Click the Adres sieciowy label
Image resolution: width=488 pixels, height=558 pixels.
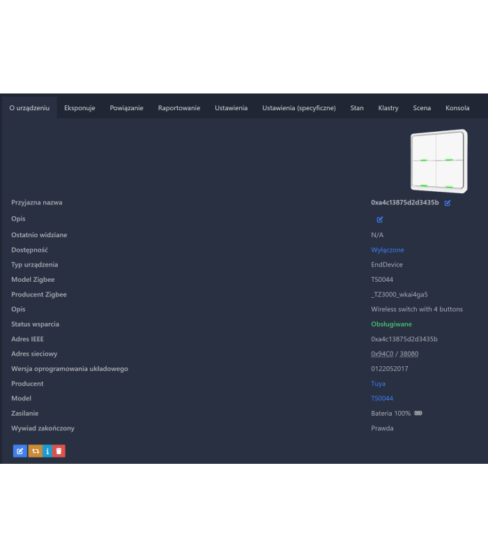[34, 354]
